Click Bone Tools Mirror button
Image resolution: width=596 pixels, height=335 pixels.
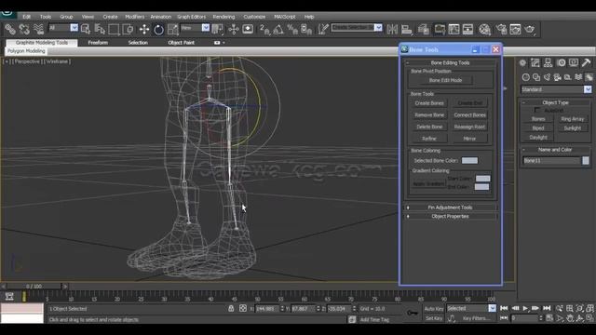(x=469, y=139)
